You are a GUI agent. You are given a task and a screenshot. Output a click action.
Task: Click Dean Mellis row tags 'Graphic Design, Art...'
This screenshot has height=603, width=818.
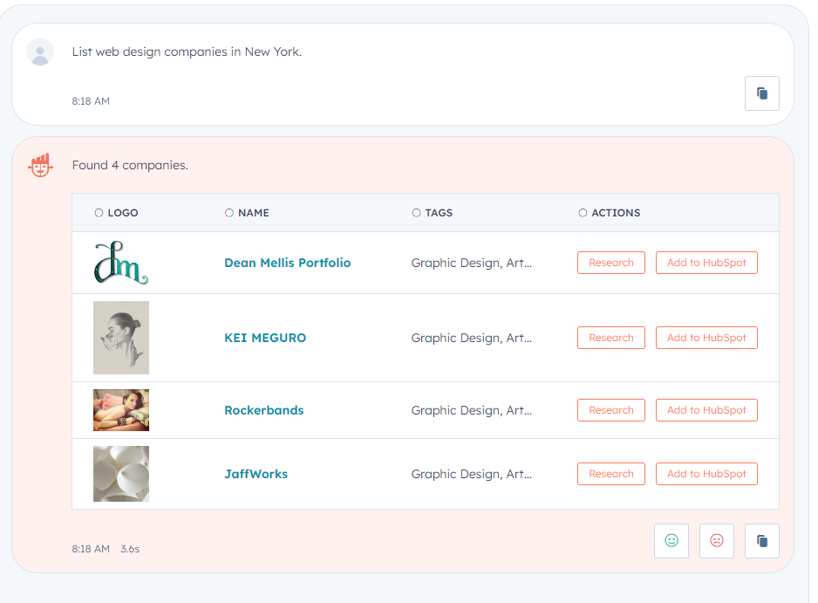pos(472,264)
